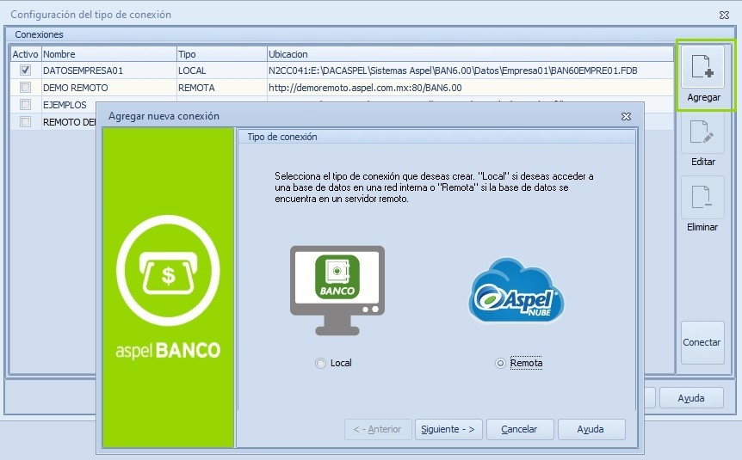Uncheck Activo for DATOSEMPRESA01
The width and height of the screenshot is (742, 460).
(x=25, y=71)
